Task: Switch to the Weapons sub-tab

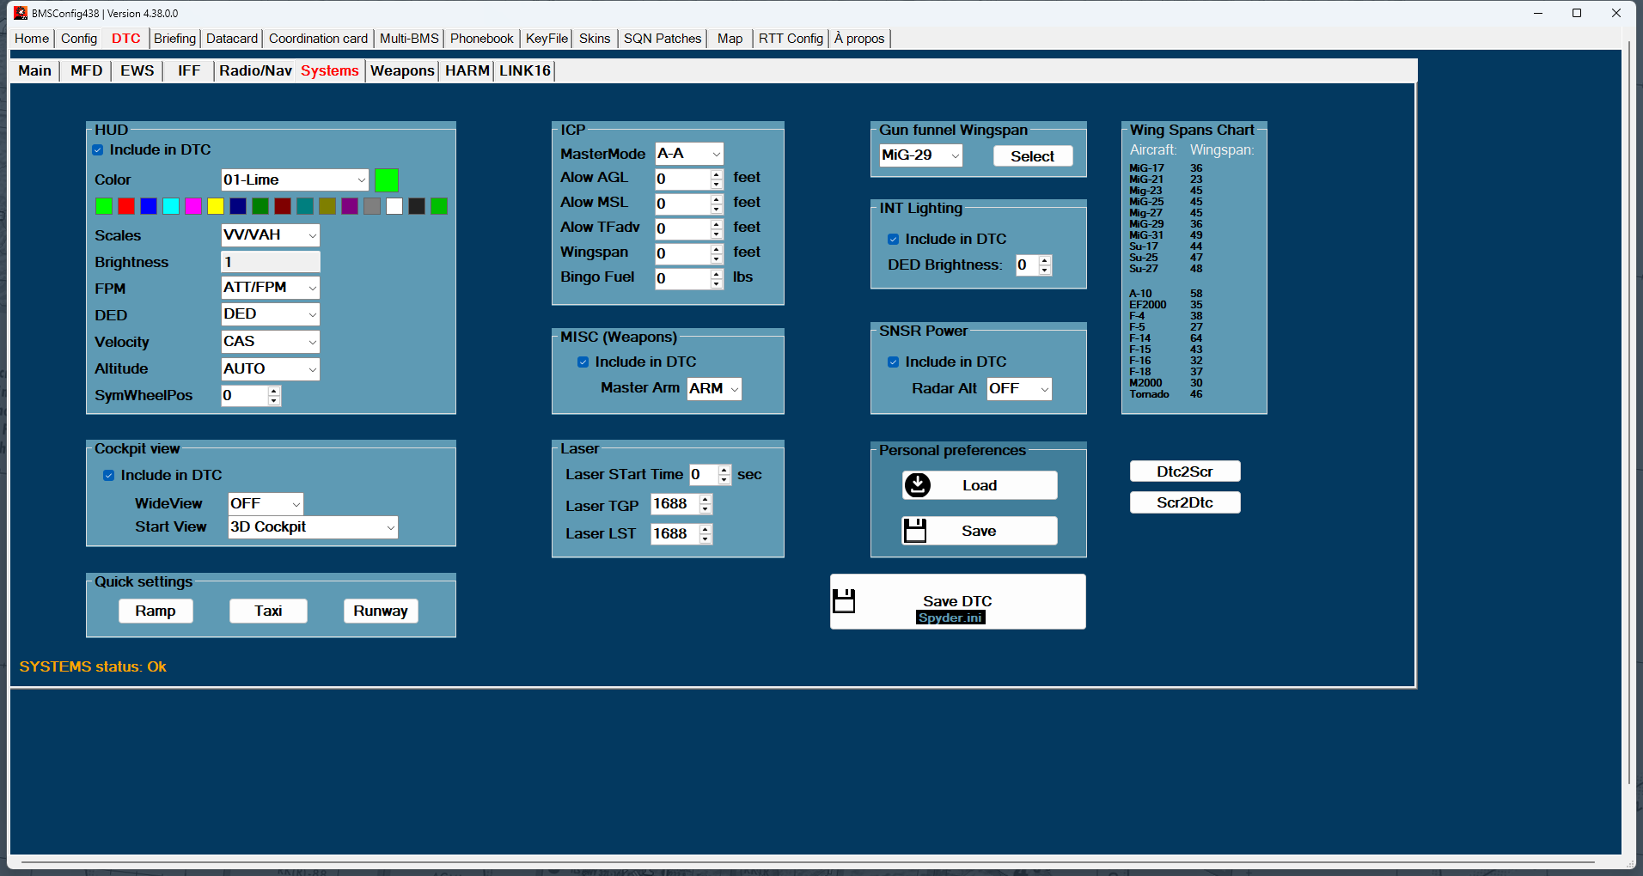Action: point(402,71)
